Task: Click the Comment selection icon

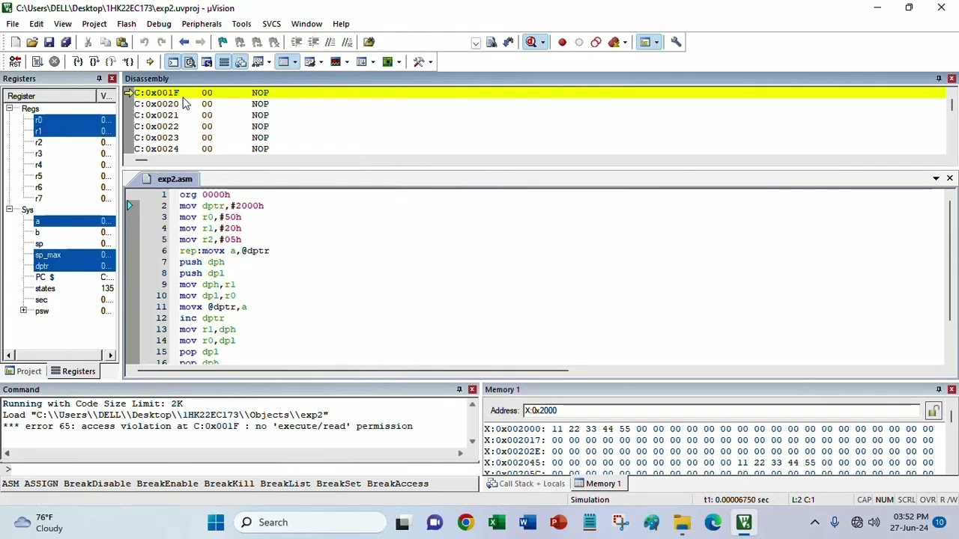Action: 330,42
